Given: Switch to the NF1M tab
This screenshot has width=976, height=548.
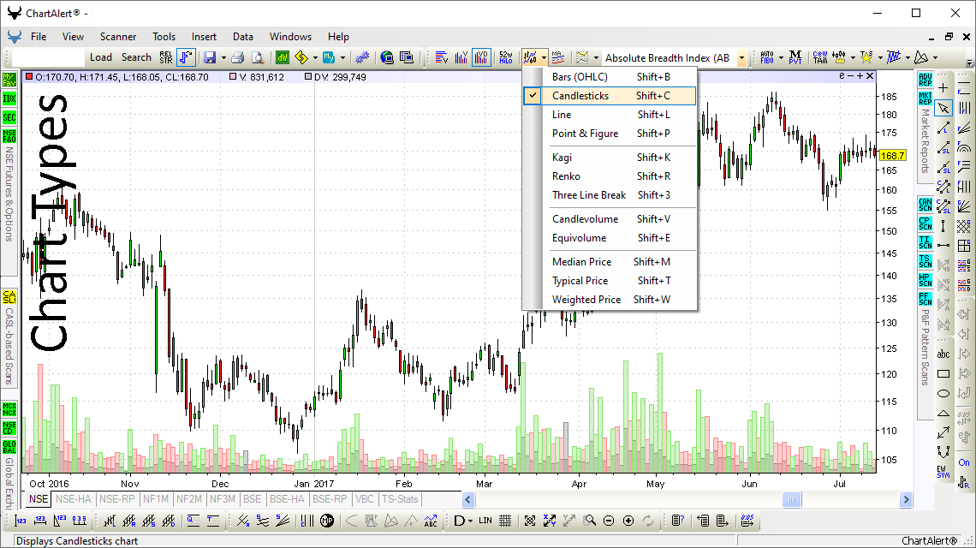Looking at the screenshot, I should (156, 499).
